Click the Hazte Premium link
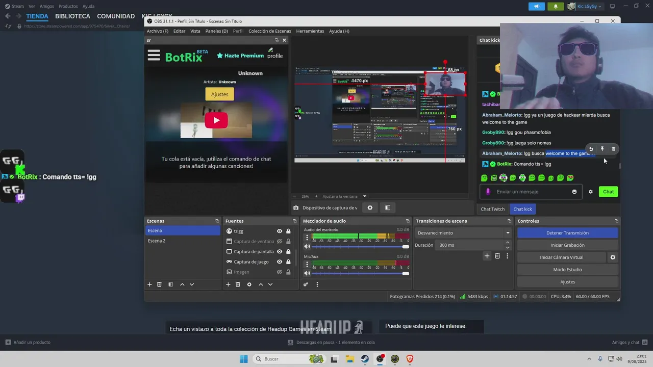 point(240,56)
